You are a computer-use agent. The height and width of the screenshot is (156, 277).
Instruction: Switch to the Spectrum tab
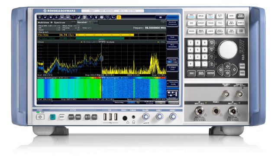(60, 23)
